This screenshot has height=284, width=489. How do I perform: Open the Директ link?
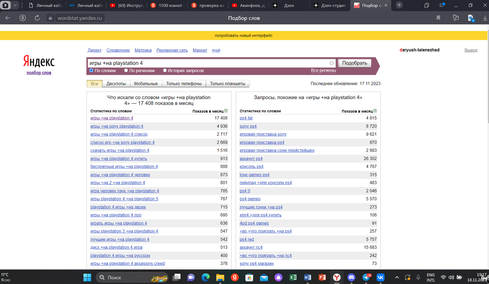(x=95, y=50)
